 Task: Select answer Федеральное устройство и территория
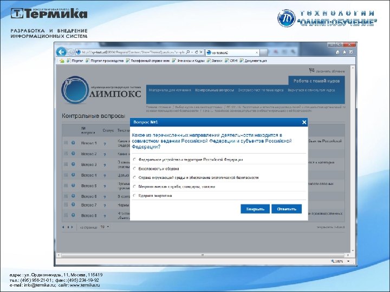pos(134,160)
